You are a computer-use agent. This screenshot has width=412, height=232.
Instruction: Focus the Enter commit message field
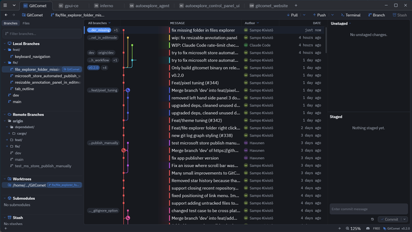pyautogui.click(x=369, y=209)
